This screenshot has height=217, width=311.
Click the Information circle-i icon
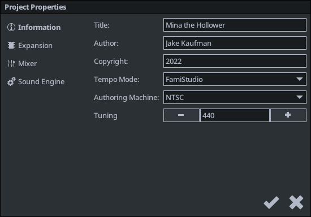click(x=11, y=27)
